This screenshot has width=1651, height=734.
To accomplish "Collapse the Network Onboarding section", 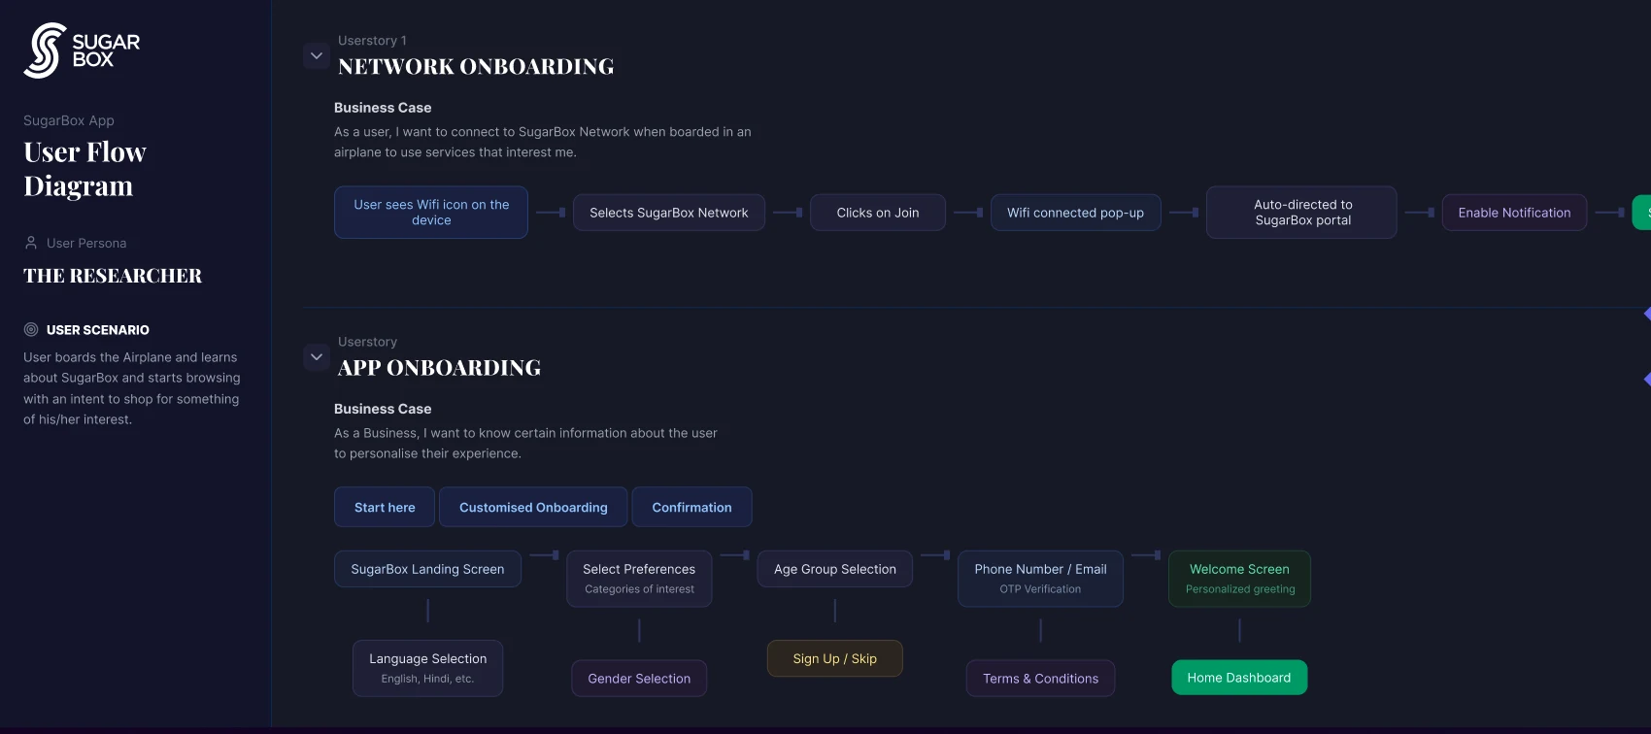I will (x=316, y=56).
